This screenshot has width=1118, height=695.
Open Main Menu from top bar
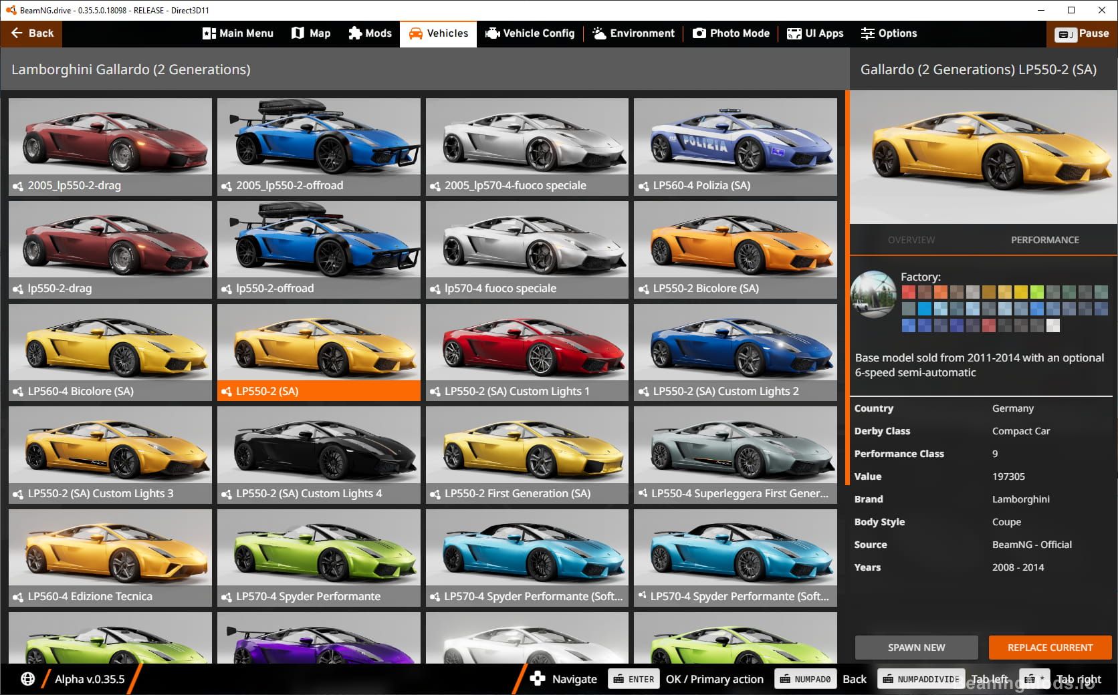(238, 33)
